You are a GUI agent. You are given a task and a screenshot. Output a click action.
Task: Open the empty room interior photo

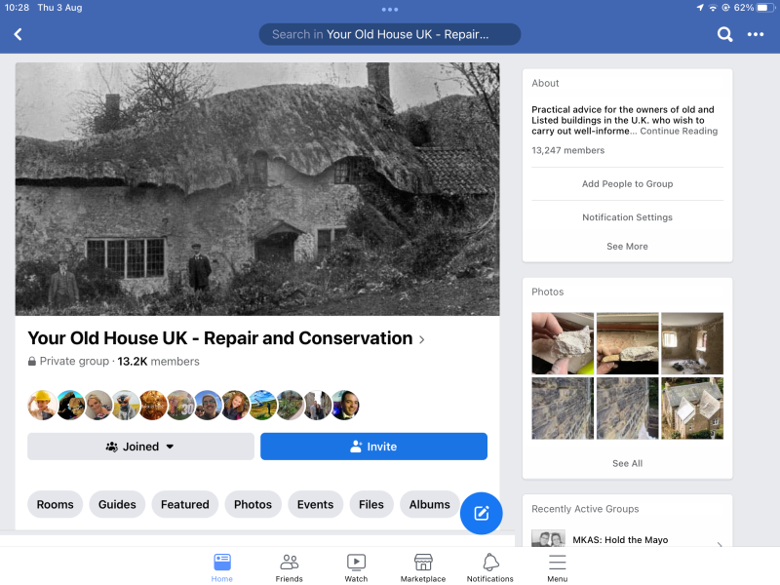pos(692,343)
